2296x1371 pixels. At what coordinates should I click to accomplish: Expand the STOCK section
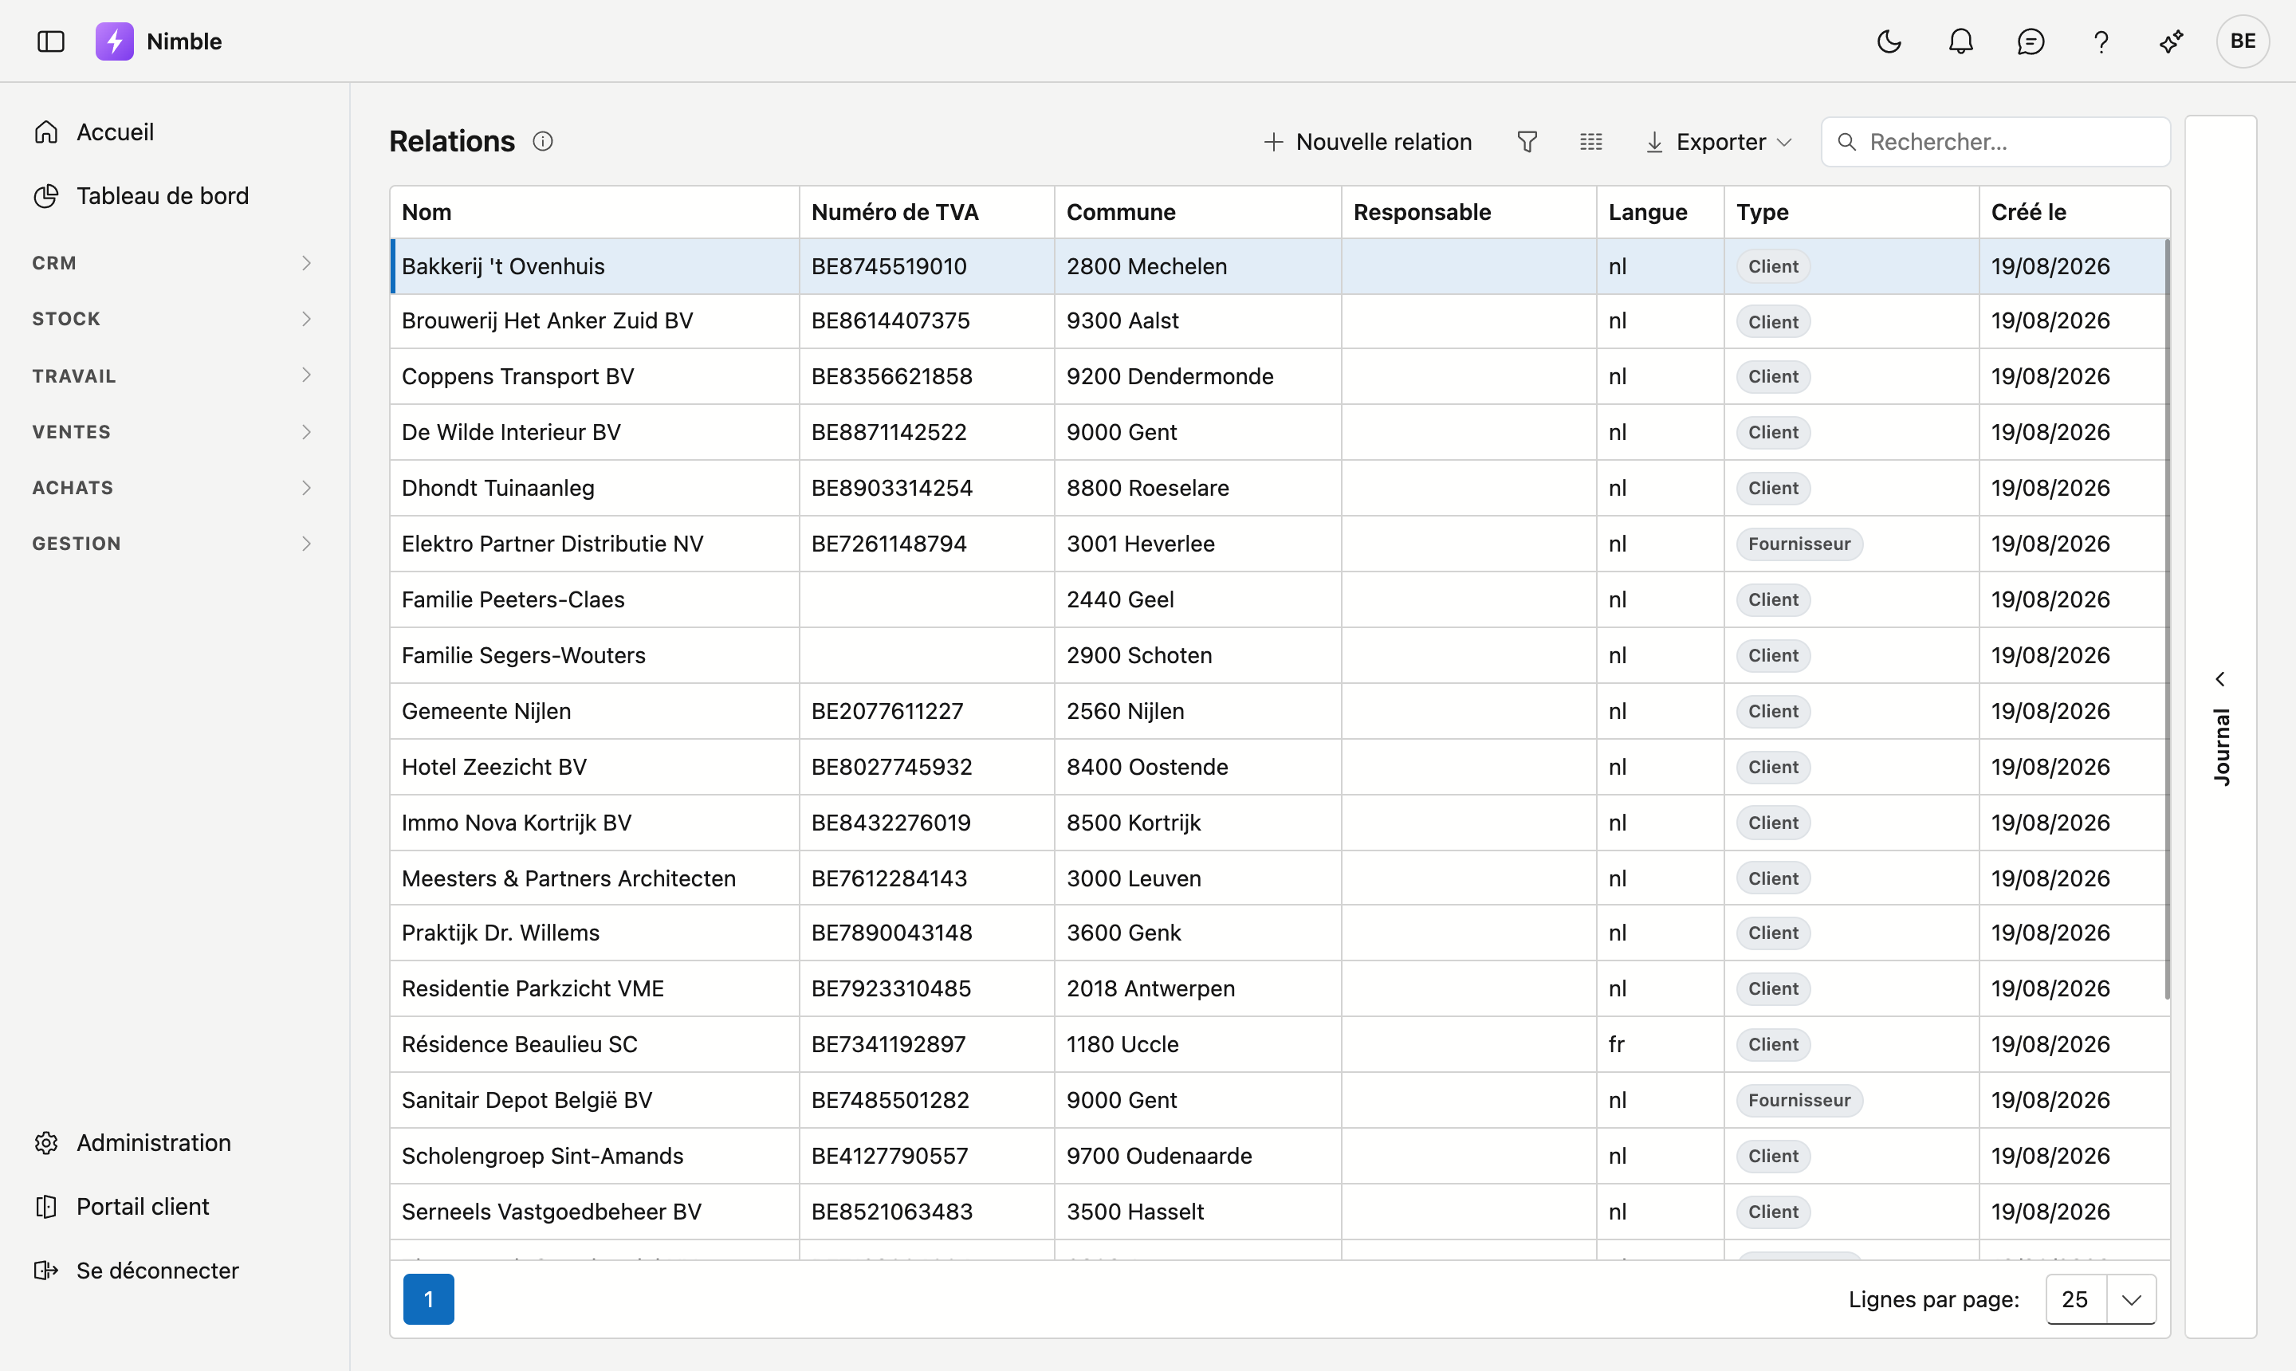(175, 319)
